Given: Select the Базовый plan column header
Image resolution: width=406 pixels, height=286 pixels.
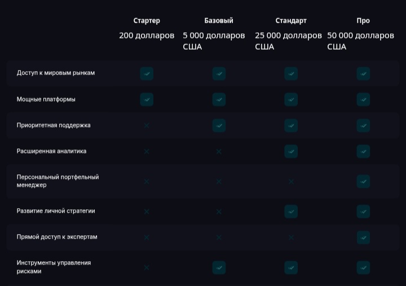Looking at the screenshot, I should 219,20.
